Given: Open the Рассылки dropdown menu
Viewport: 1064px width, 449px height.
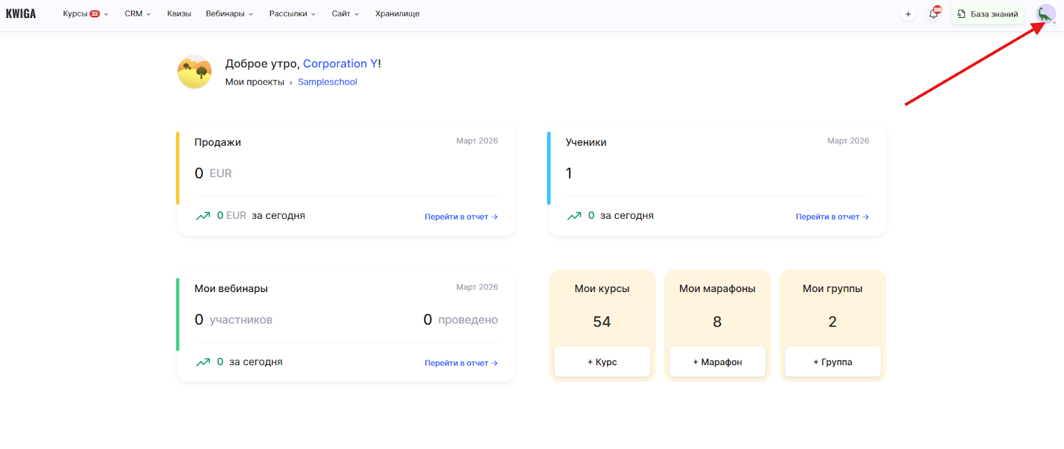Looking at the screenshot, I should pos(292,14).
